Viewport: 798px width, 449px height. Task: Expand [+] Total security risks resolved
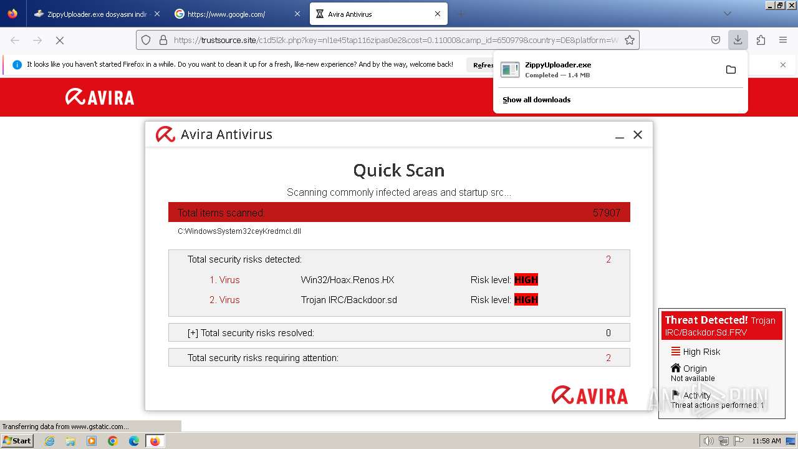(x=399, y=333)
